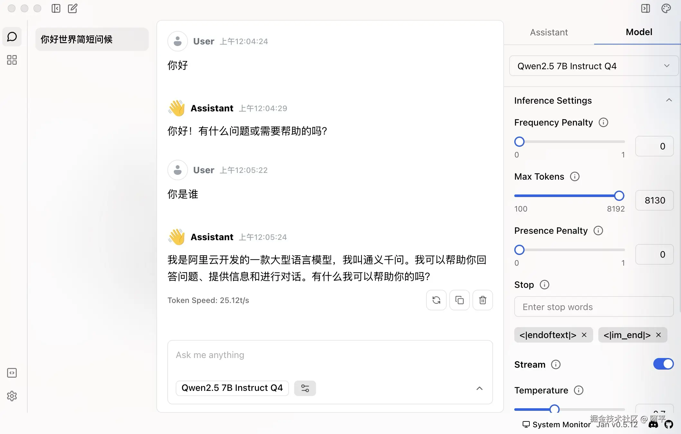Click the chevron in the message input box
Screen dimensions: 681x434
[479, 388]
